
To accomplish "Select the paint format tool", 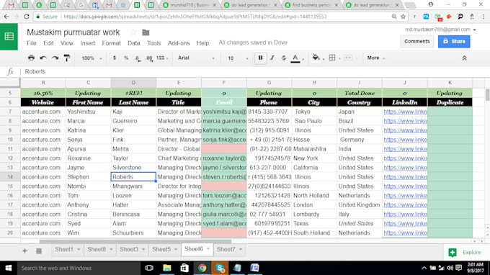I will click(x=67, y=58).
